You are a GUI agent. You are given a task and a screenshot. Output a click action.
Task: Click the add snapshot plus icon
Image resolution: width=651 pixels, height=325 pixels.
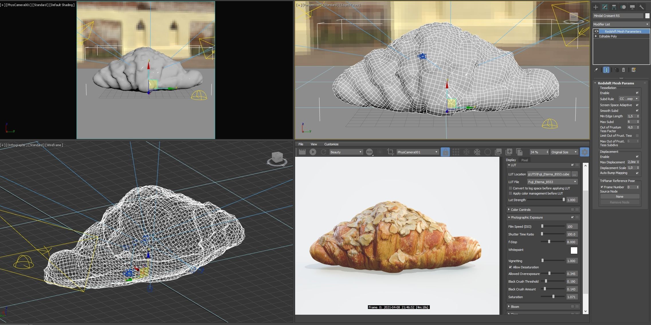point(509,152)
